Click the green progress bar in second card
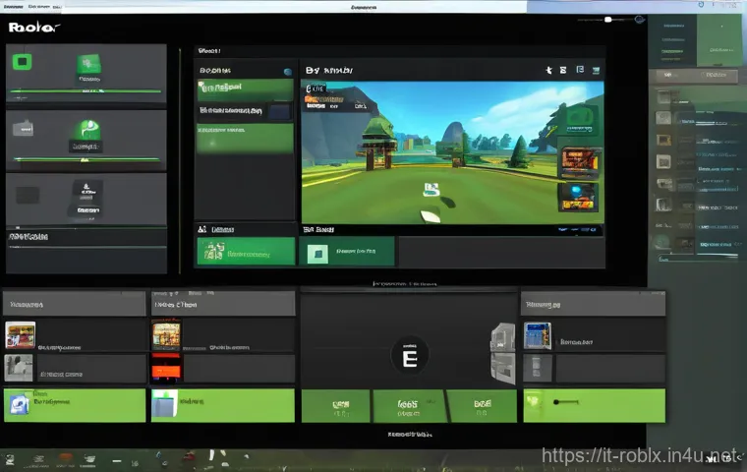Viewport: 747px width, 472px height. point(86,159)
